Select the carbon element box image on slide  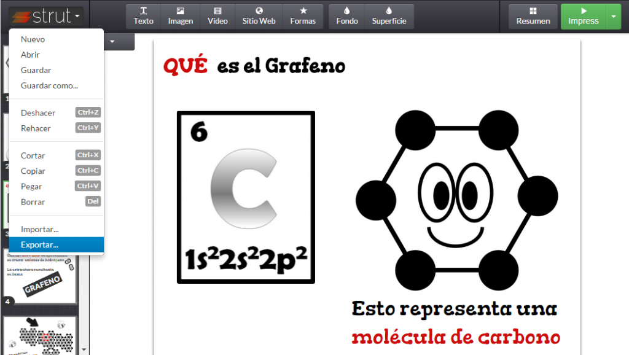click(246, 197)
